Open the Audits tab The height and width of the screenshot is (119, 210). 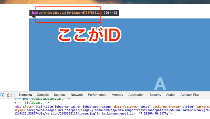[x=171, y=95]
